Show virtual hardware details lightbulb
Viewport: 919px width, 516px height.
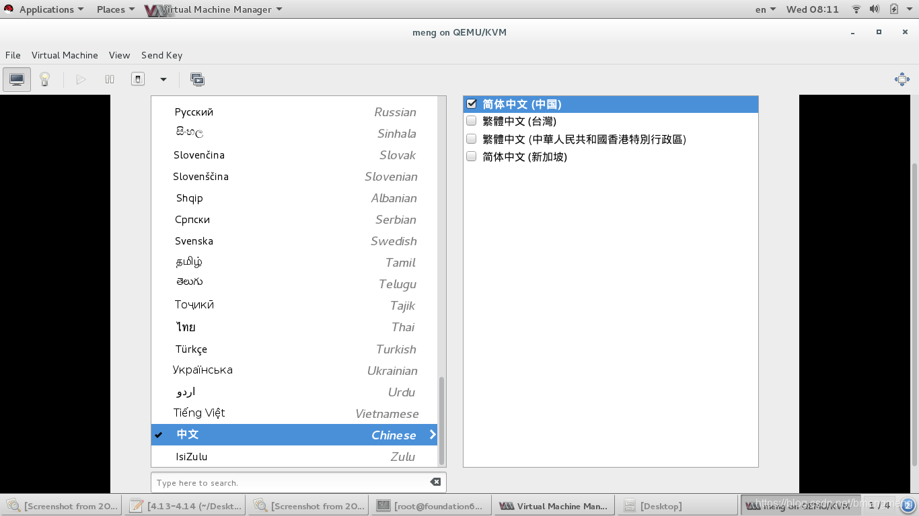[x=45, y=79]
